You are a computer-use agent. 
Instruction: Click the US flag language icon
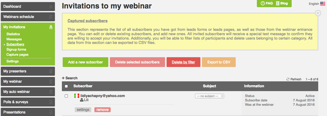[323, 4]
